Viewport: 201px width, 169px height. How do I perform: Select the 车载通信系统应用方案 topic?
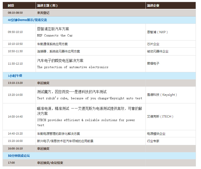pyautogui.click(x=52, y=44)
